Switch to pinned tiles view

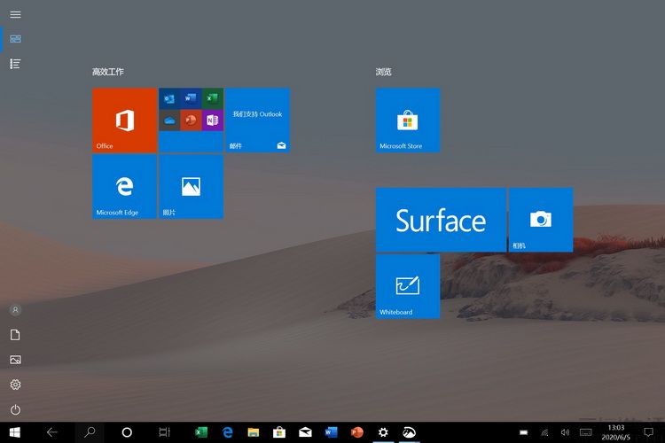(x=15, y=39)
